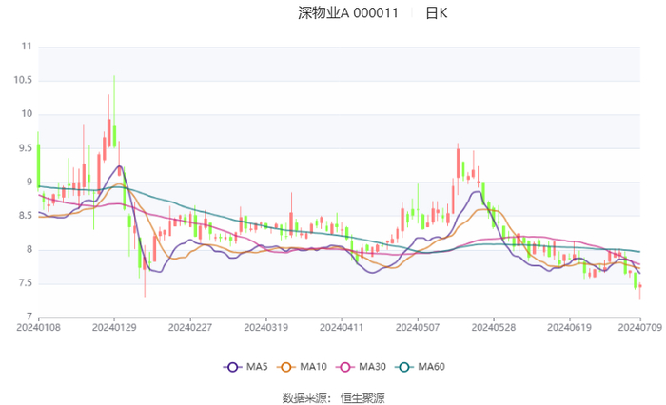Screen dimensions: 666x405
Task: Click the 恒生聚源 data source text
Action: click(x=362, y=398)
